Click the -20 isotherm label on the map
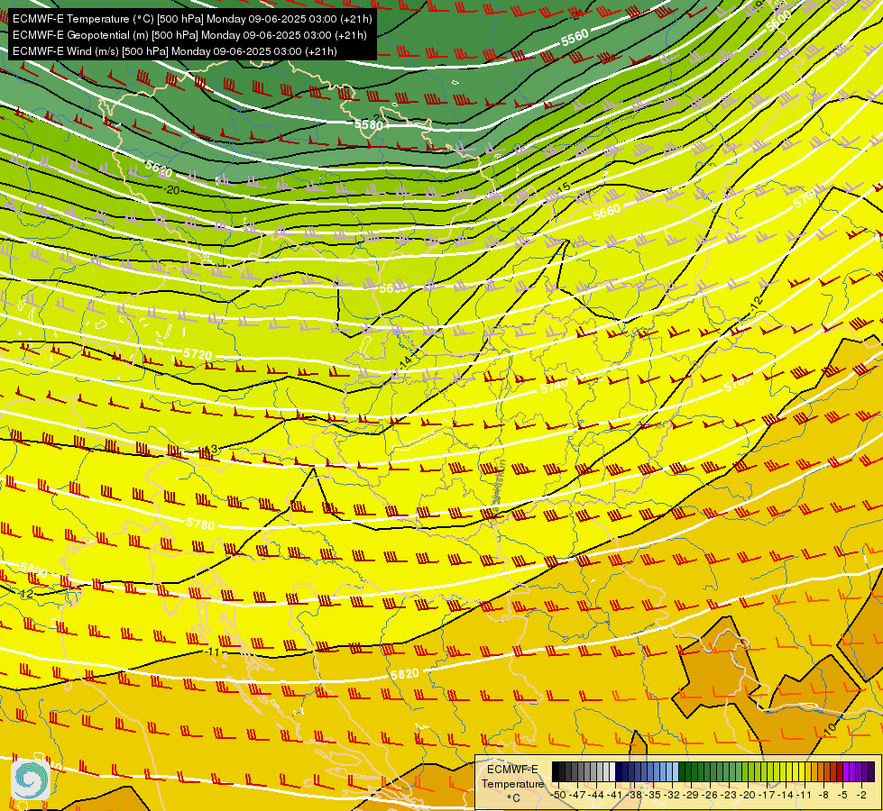This screenshot has height=811, width=883. (172, 190)
